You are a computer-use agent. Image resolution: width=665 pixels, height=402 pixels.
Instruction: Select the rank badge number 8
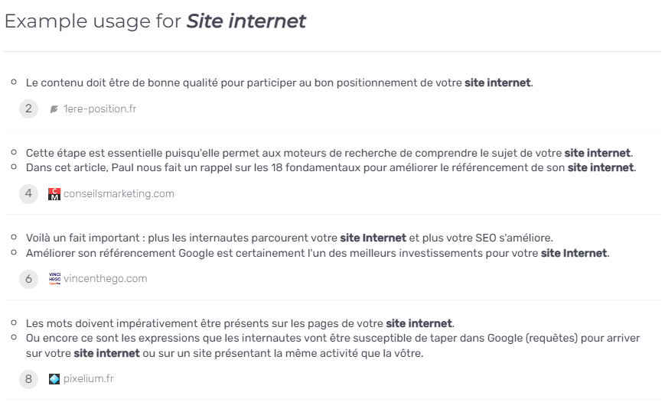[28, 379]
